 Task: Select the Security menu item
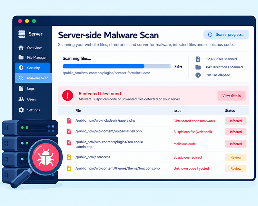point(33,68)
